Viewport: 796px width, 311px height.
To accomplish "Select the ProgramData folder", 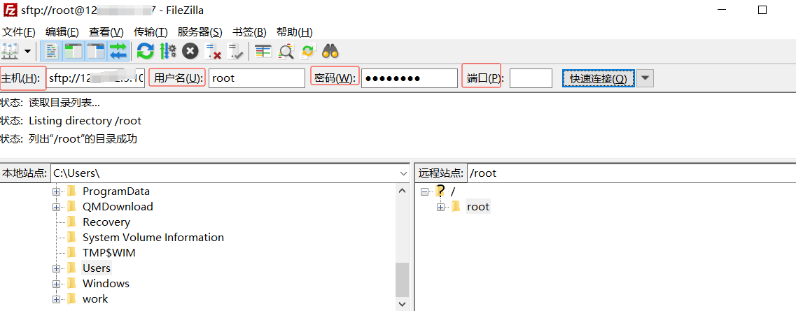I will (116, 191).
